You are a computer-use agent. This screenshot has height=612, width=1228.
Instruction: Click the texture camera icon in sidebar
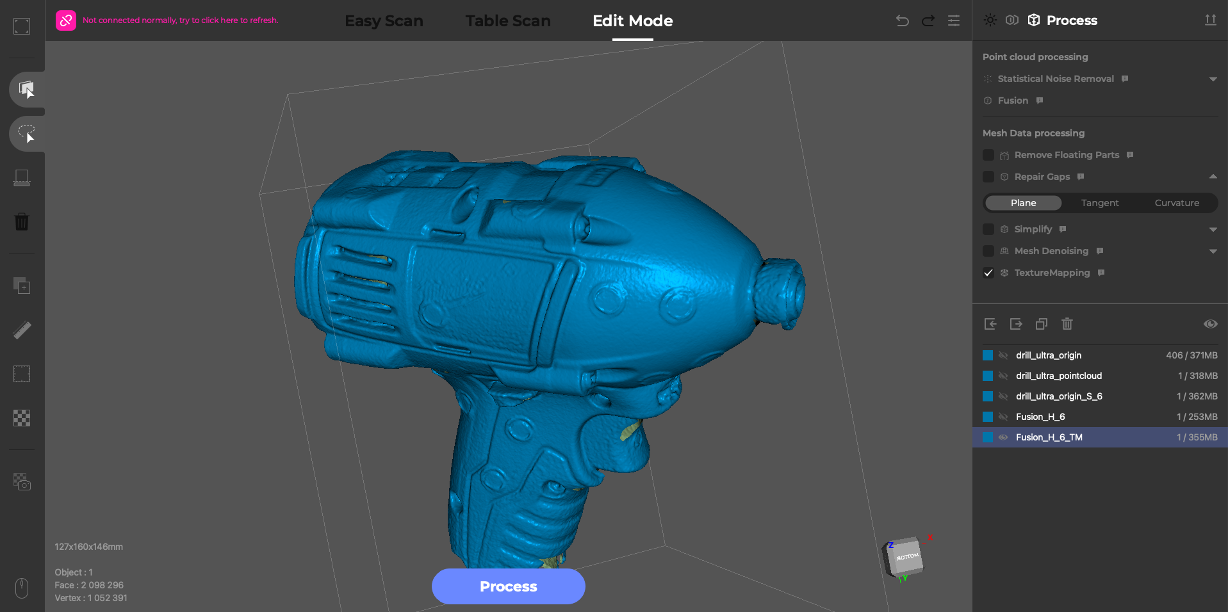22,481
